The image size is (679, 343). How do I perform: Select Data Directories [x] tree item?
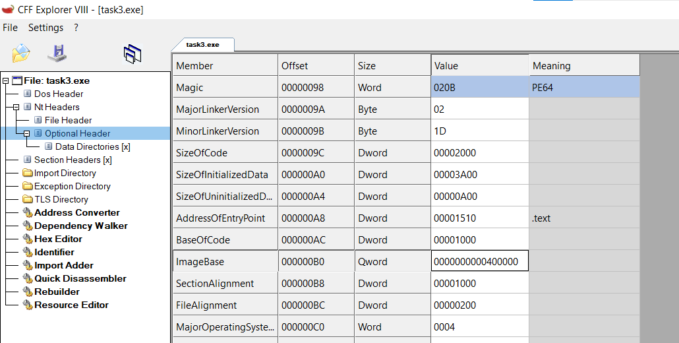92,146
